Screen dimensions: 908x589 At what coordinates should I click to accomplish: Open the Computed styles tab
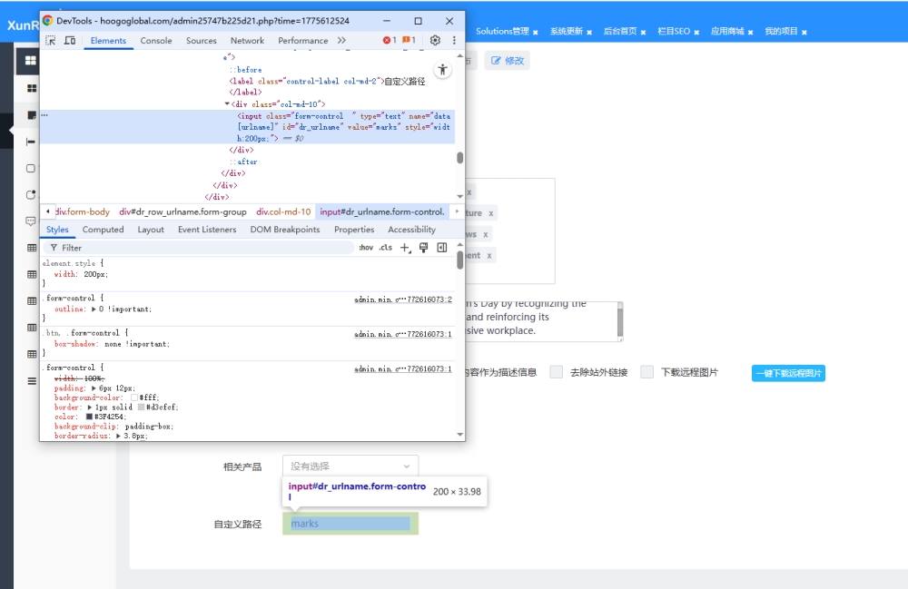point(103,230)
